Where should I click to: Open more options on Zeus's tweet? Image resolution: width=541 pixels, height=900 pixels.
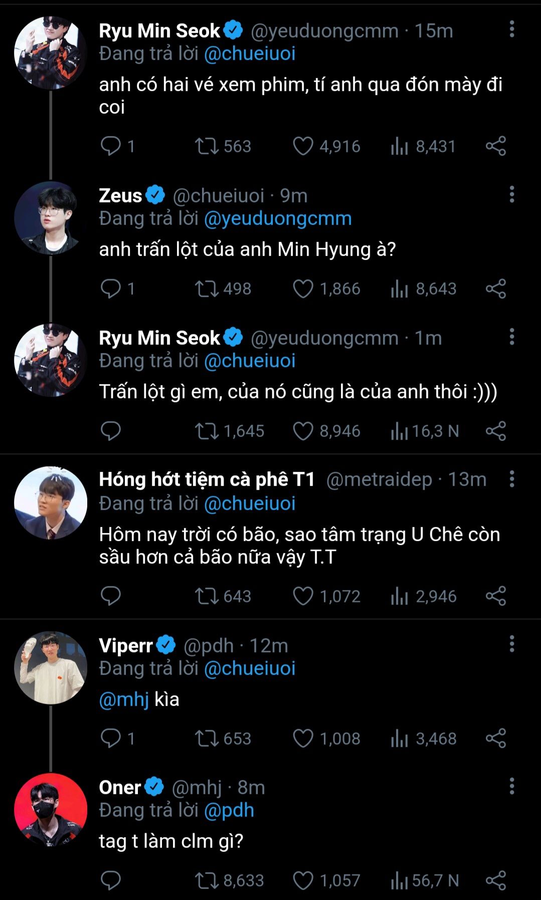[512, 194]
